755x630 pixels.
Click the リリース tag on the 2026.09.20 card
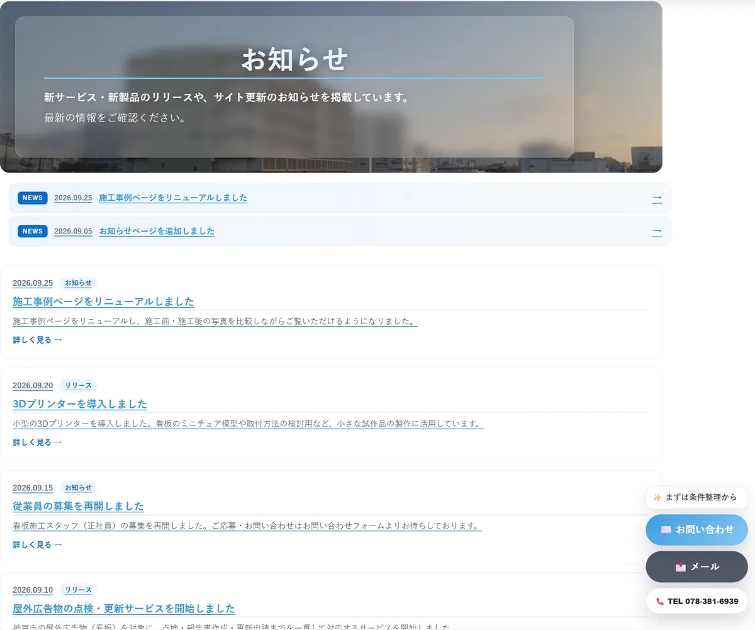[78, 386]
